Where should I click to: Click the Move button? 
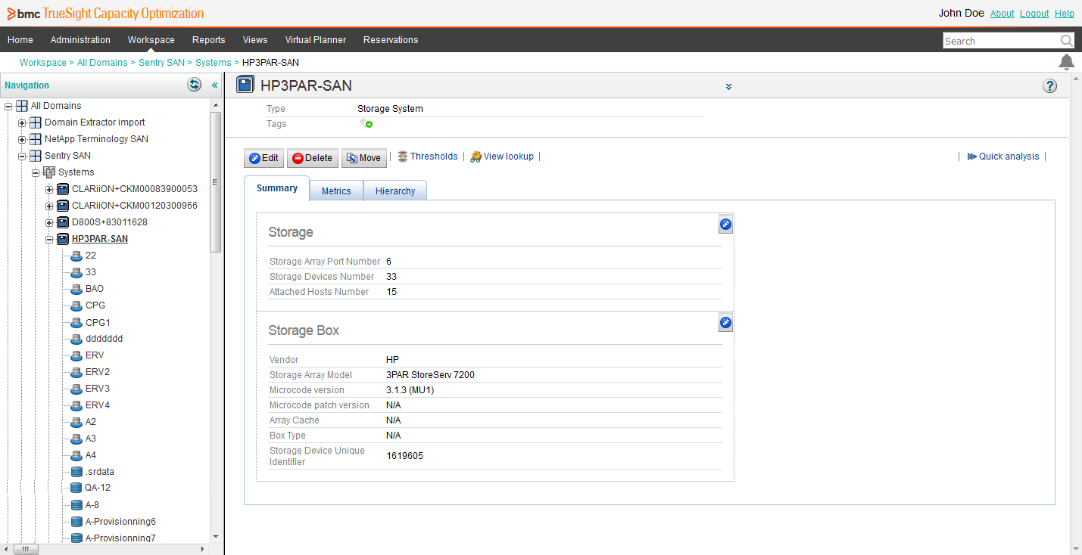(x=364, y=158)
